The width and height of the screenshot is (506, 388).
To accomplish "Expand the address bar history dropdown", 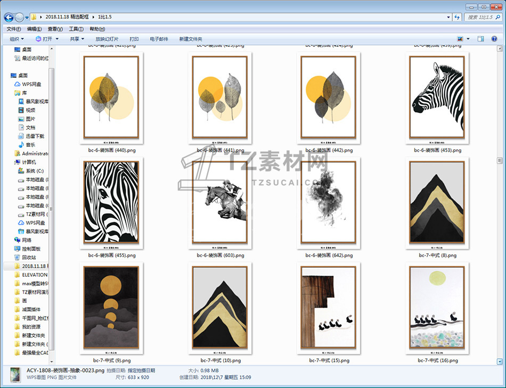I will [x=448, y=17].
